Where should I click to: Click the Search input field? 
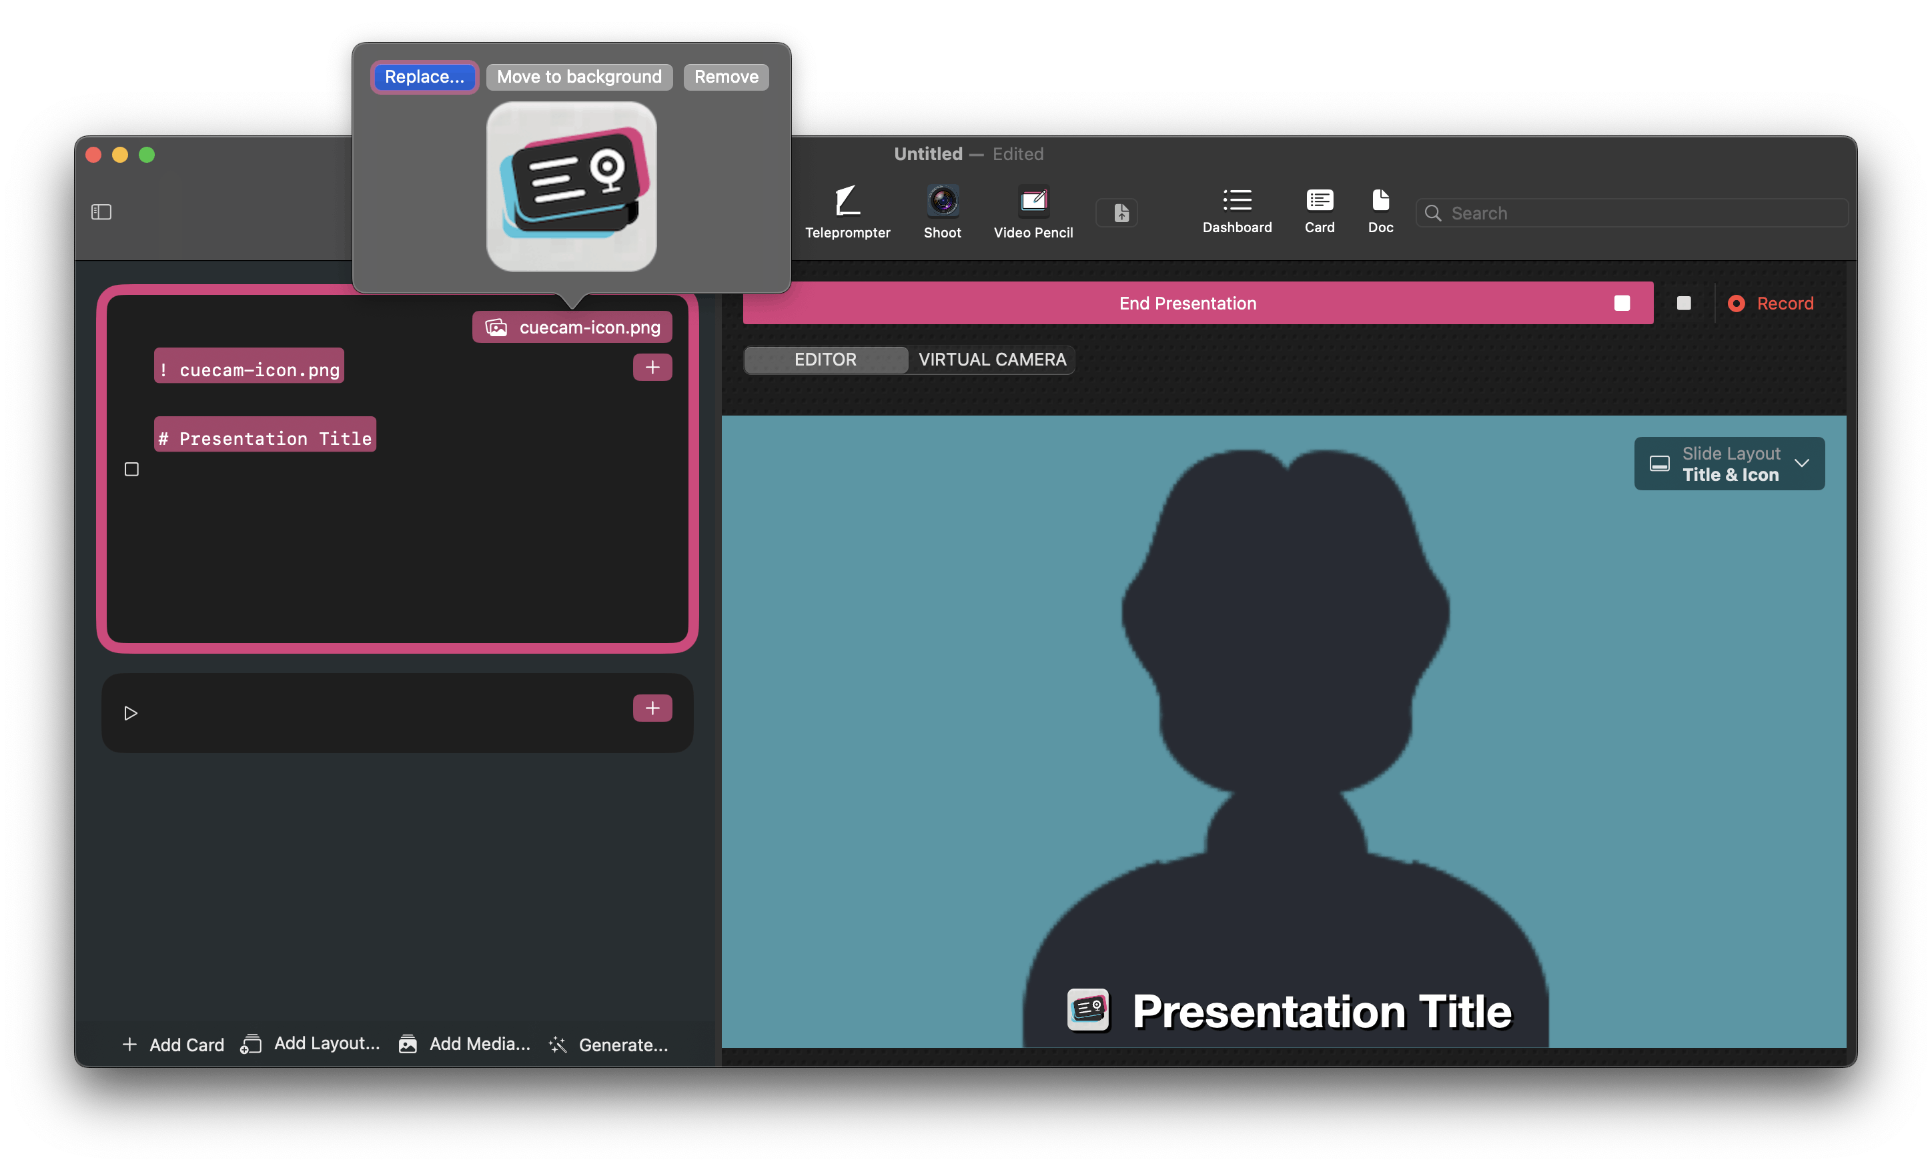point(1638,213)
